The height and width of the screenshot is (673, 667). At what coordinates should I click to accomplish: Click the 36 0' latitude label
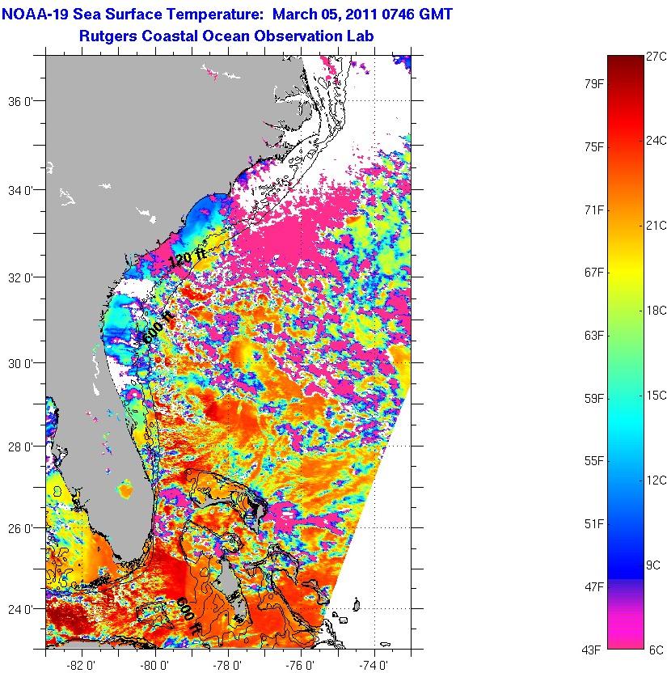point(20,102)
